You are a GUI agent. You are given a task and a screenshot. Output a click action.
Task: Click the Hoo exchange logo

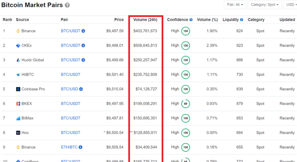tap(18, 133)
